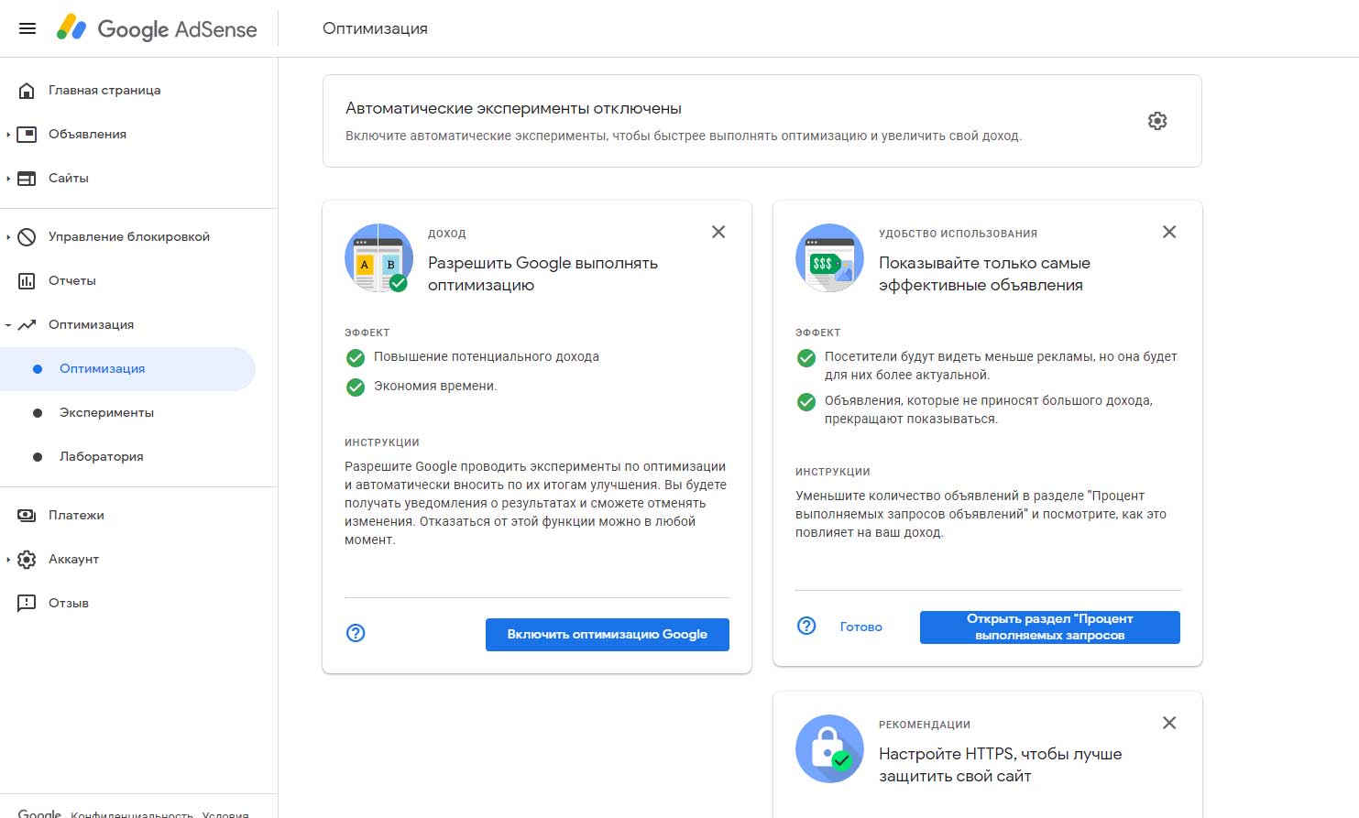Open the hamburger main menu

(27, 28)
